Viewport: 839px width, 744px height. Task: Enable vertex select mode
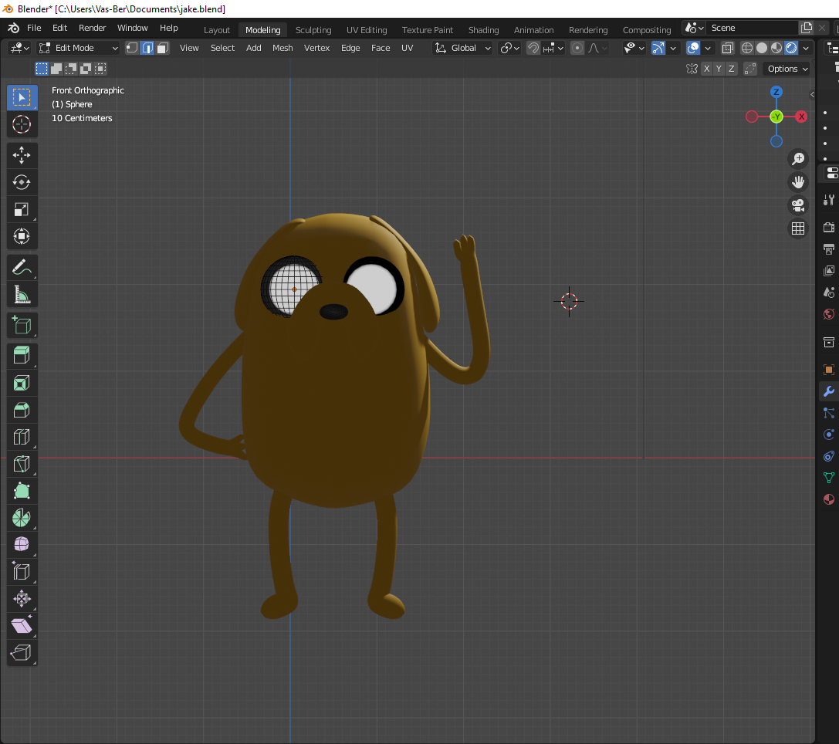[x=132, y=48]
